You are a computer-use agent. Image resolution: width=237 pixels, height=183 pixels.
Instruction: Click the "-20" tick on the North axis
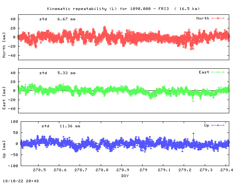[11, 46]
